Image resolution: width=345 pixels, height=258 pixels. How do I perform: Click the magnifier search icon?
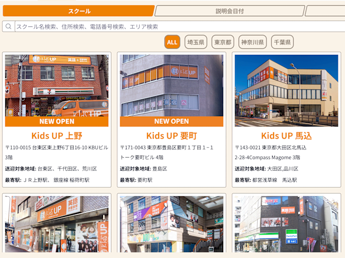[x=8, y=27]
